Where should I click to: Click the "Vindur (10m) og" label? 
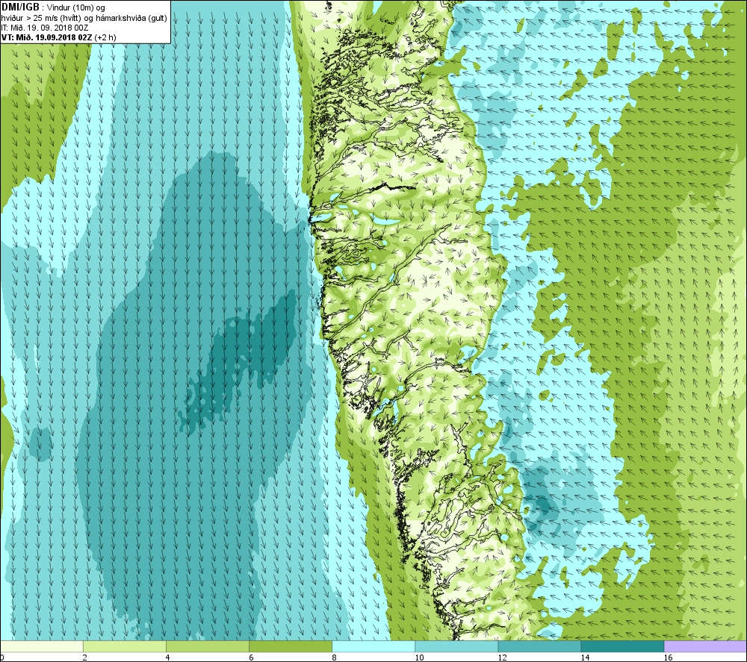tap(76, 8)
